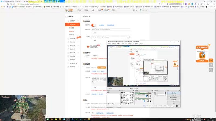
Task: Toggle lock of the first OBS source row
Action: tap(132, 93)
